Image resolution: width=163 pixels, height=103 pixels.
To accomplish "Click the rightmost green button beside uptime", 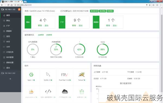I will click(x=110, y=11).
